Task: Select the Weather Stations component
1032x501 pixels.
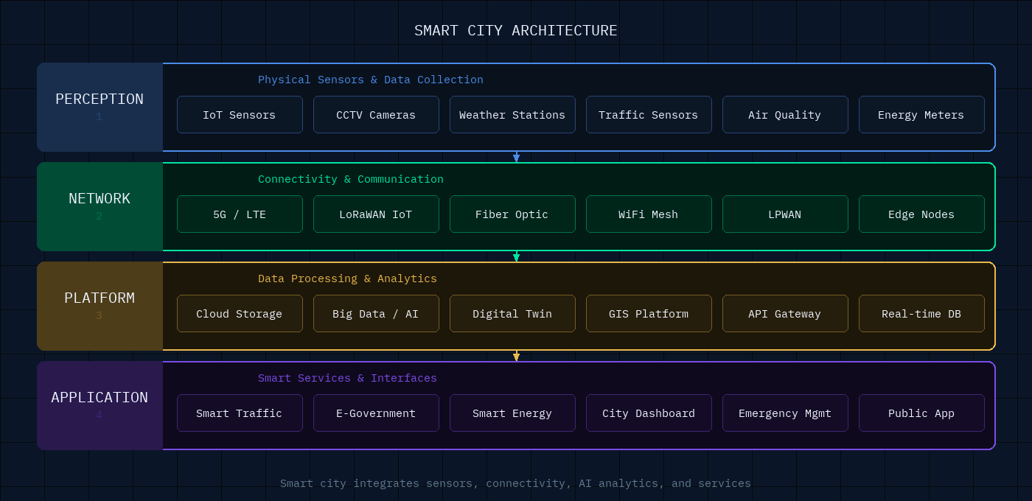Action: pyautogui.click(x=512, y=115)
